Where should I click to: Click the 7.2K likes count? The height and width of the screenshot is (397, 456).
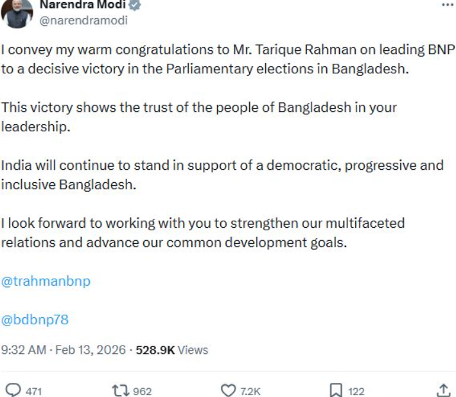pyautogui.click(x=250, y=391)
